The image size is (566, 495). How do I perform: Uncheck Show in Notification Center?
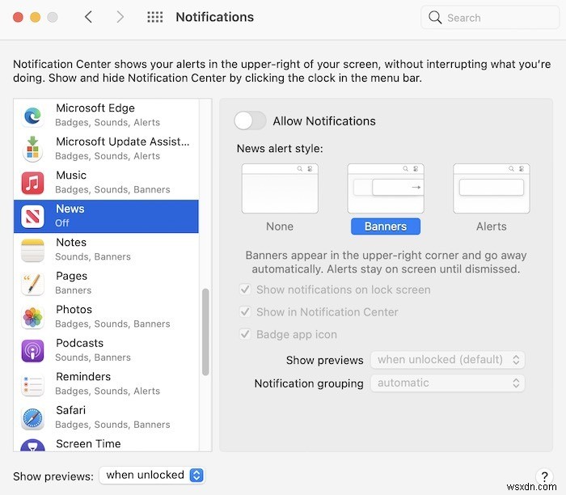(x=245, y=311)
